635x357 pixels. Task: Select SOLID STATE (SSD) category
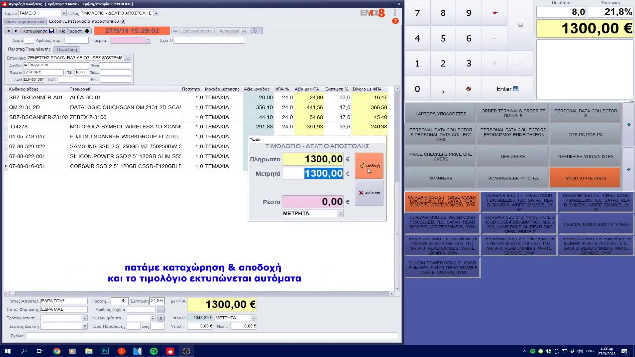click(585, 178)
